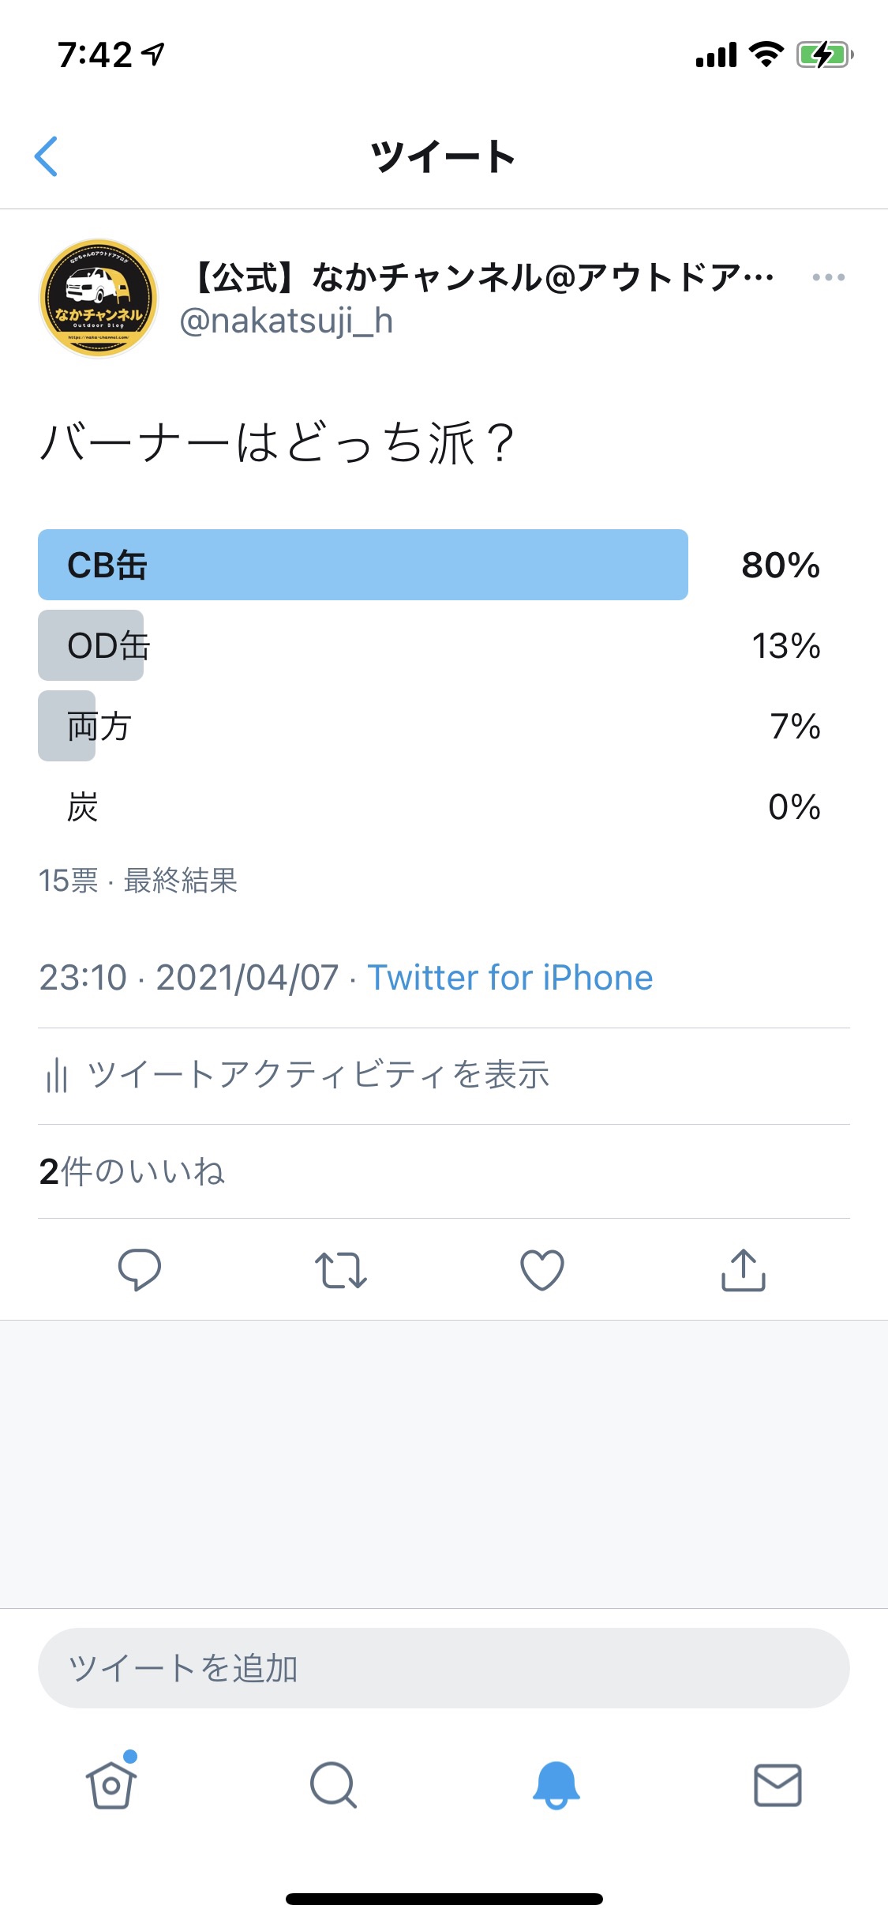Tap the ツイートを追加 input field
Image resolution: width=888 pixels, height=1924 pixels.
coord(444,1668)
